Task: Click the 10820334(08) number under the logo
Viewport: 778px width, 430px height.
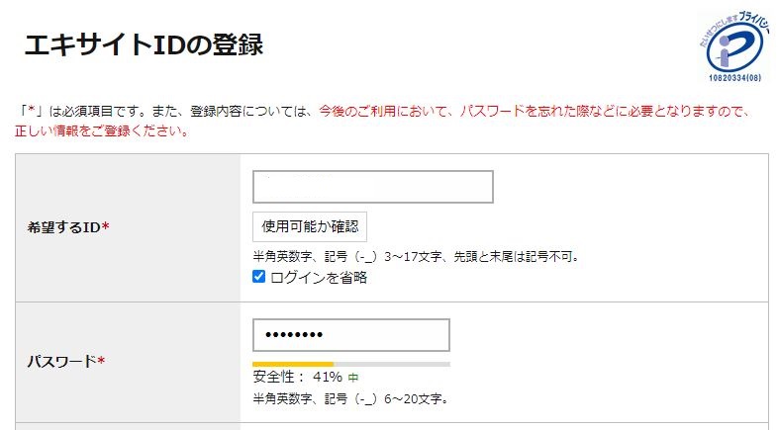Action: click(x=733, y=75)
